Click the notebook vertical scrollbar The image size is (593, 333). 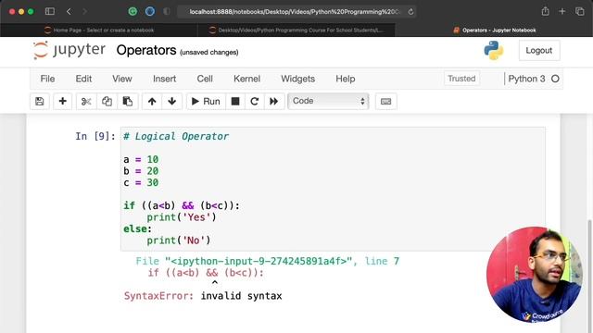[x=589, y=276]
